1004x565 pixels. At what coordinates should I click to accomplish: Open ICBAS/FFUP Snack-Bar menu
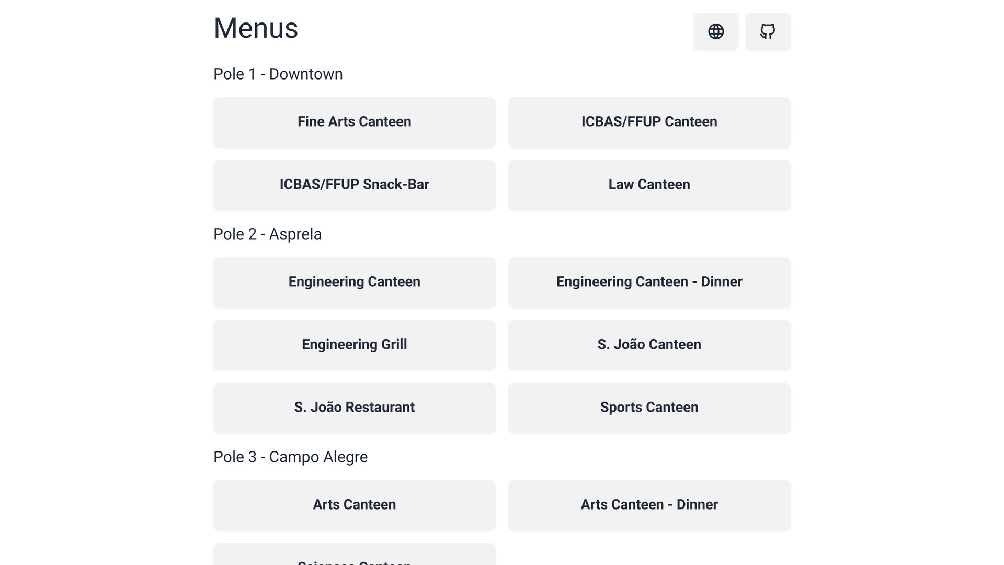click(354, 185)
